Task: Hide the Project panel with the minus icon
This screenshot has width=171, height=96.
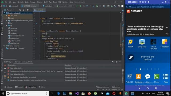Action: click(31, 10)
